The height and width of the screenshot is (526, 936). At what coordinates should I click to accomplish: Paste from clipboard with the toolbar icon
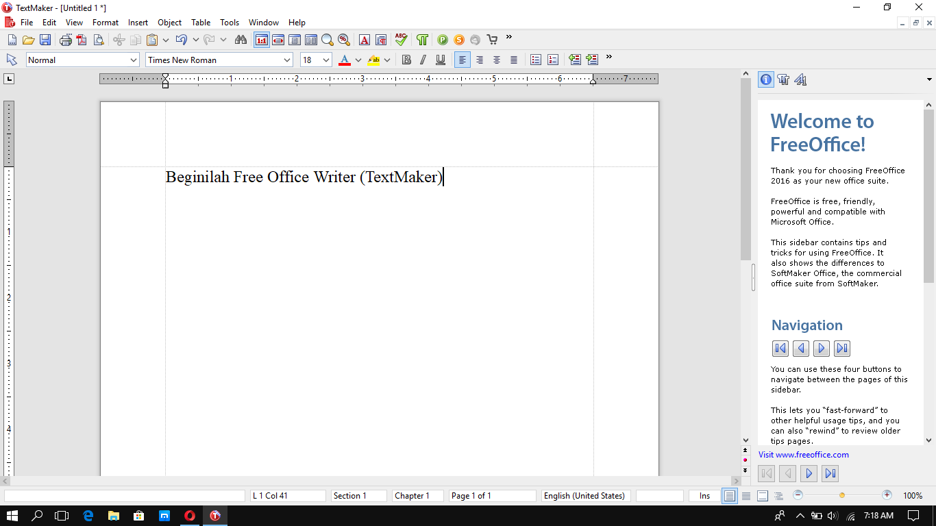[152, 40]
